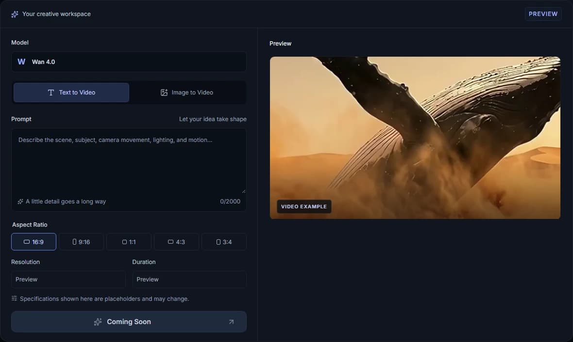Click the A little detail goes a long way hint

tap(66, 201)
